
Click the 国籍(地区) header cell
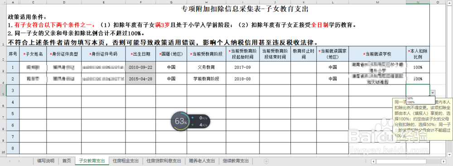coord(171,54)
